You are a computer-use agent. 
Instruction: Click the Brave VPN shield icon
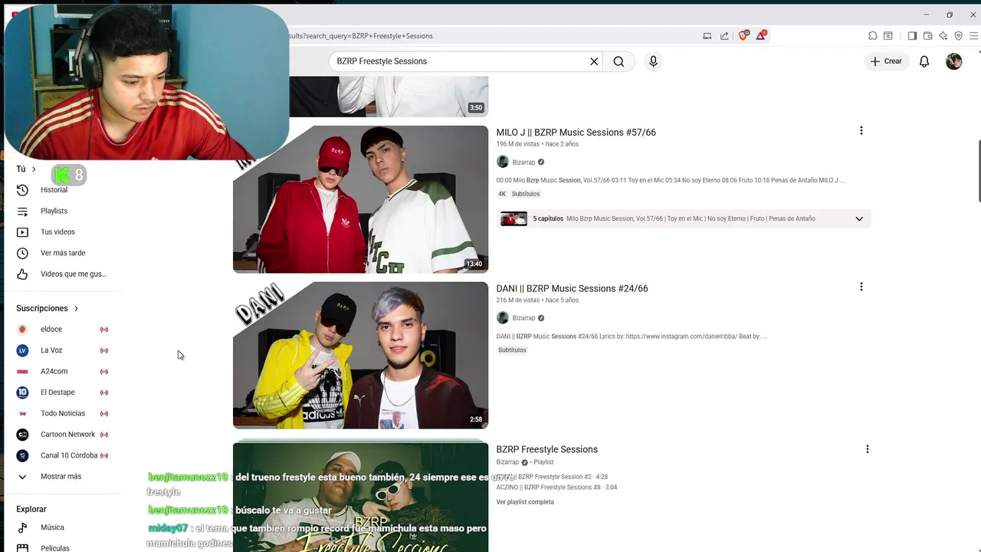click(x=958, y=35)
